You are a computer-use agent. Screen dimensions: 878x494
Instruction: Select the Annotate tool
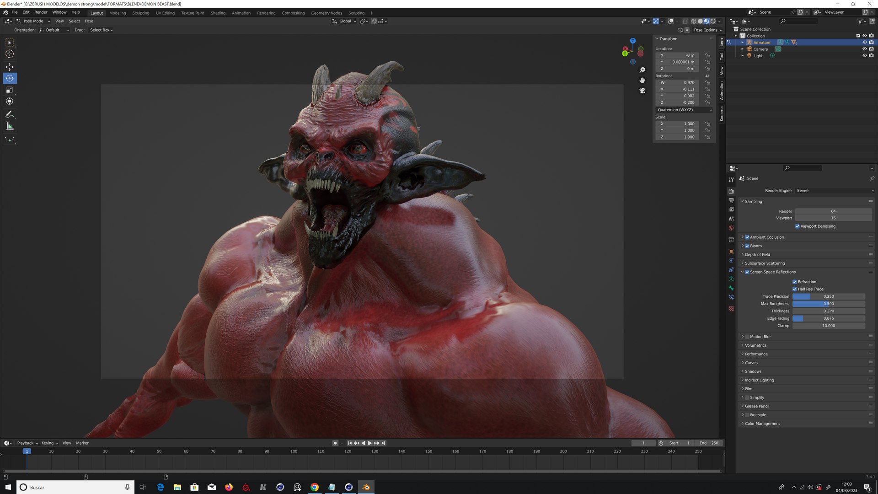click(10, 114)
